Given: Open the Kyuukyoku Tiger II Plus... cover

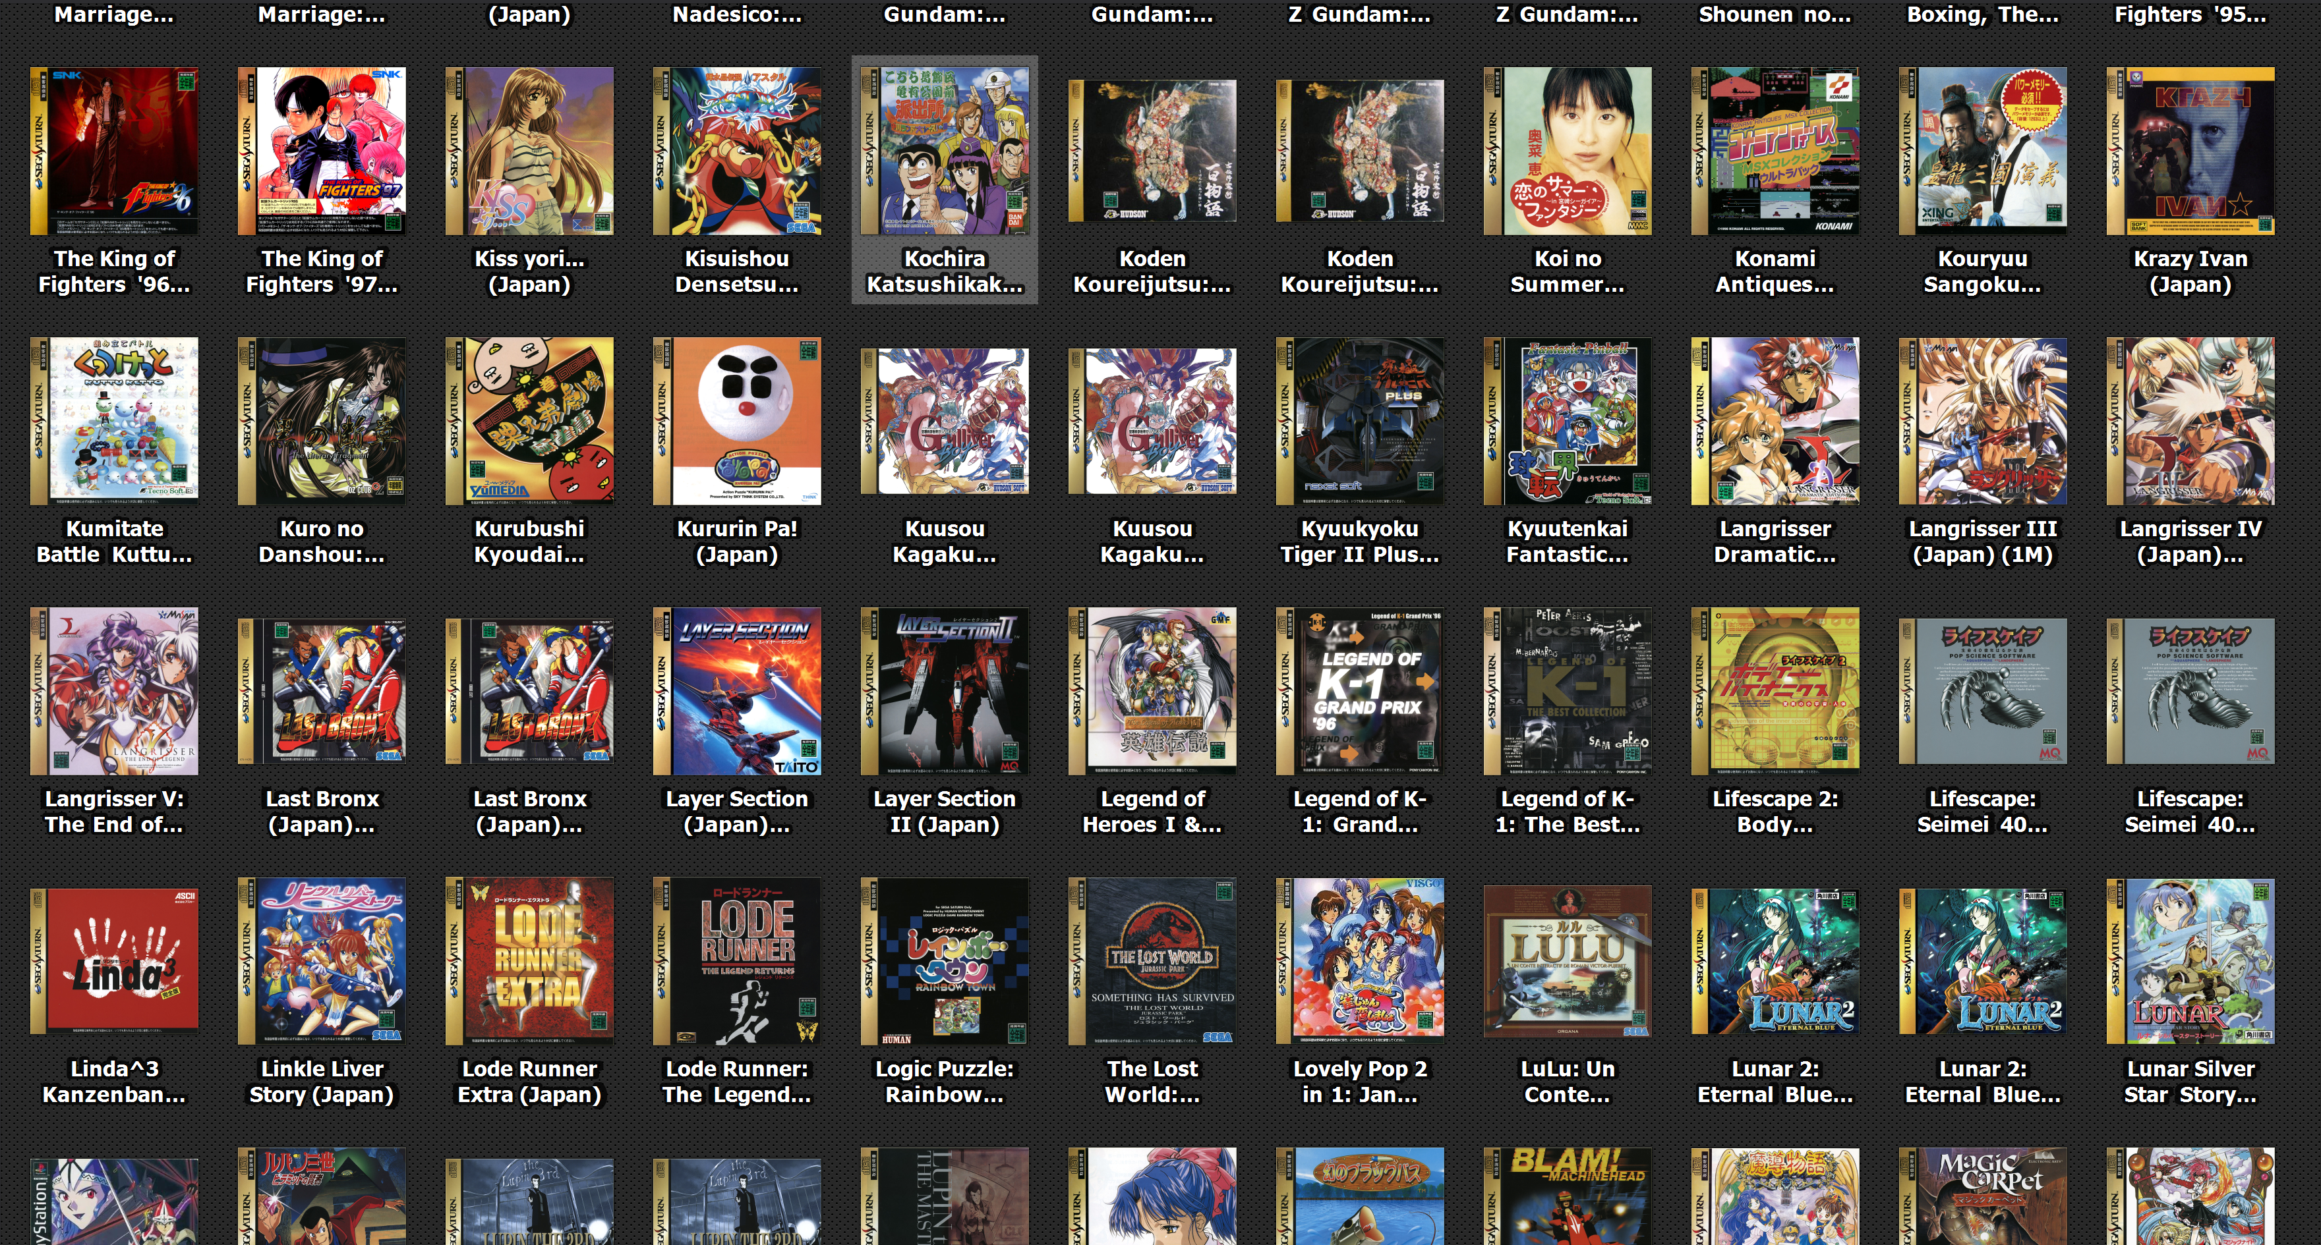Looking at the screenshot, I should pos(1360,422).
